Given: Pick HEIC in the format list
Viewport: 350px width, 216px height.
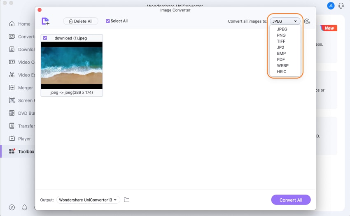Looking at the screenshot, I should click(x=282, y=72).
